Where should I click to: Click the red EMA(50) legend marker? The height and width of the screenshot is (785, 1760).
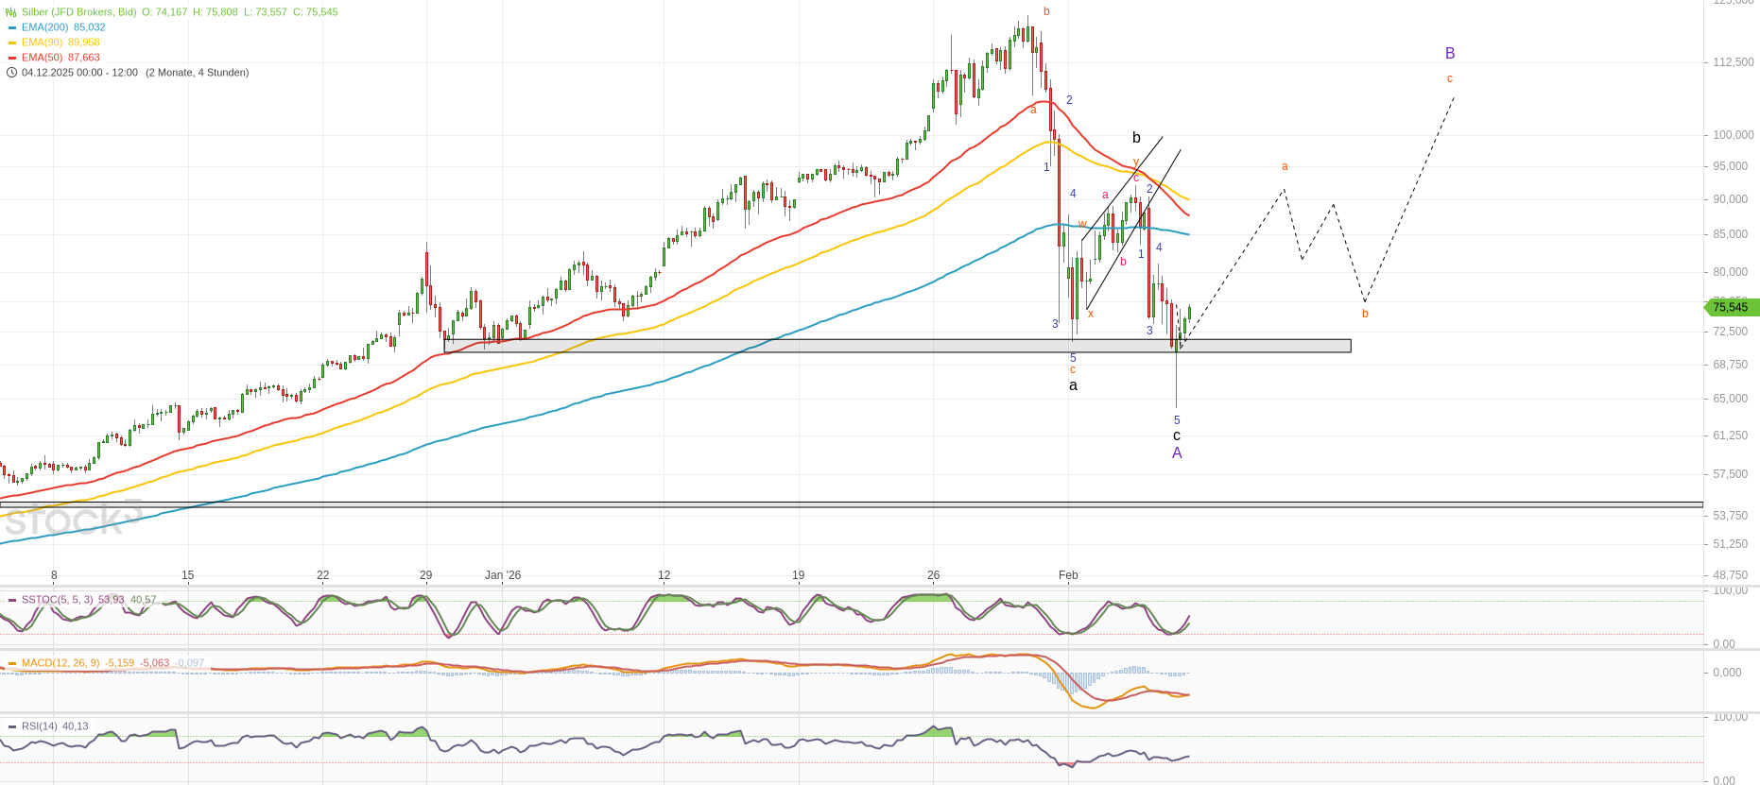pos(11,58)
